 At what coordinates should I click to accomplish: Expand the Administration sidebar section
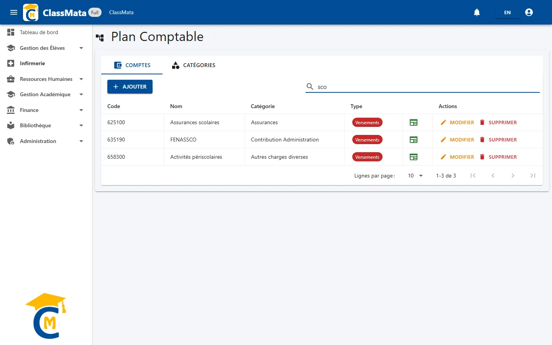[46, 141]
